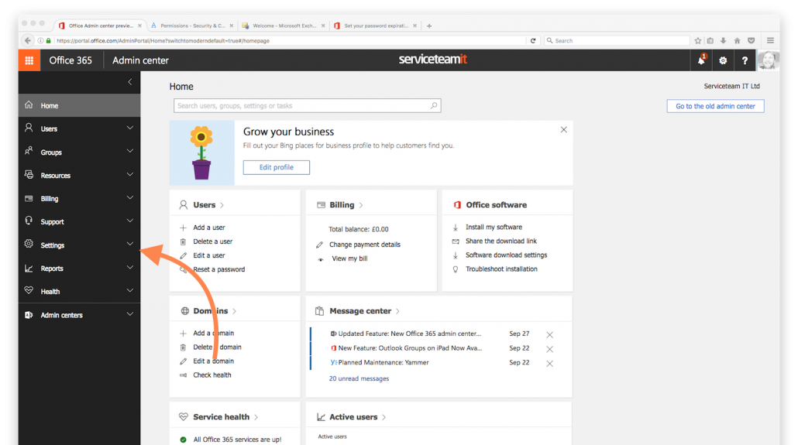
Task: Click the Settings gear icon in sidebar
Action: click(x=29, y=244)
